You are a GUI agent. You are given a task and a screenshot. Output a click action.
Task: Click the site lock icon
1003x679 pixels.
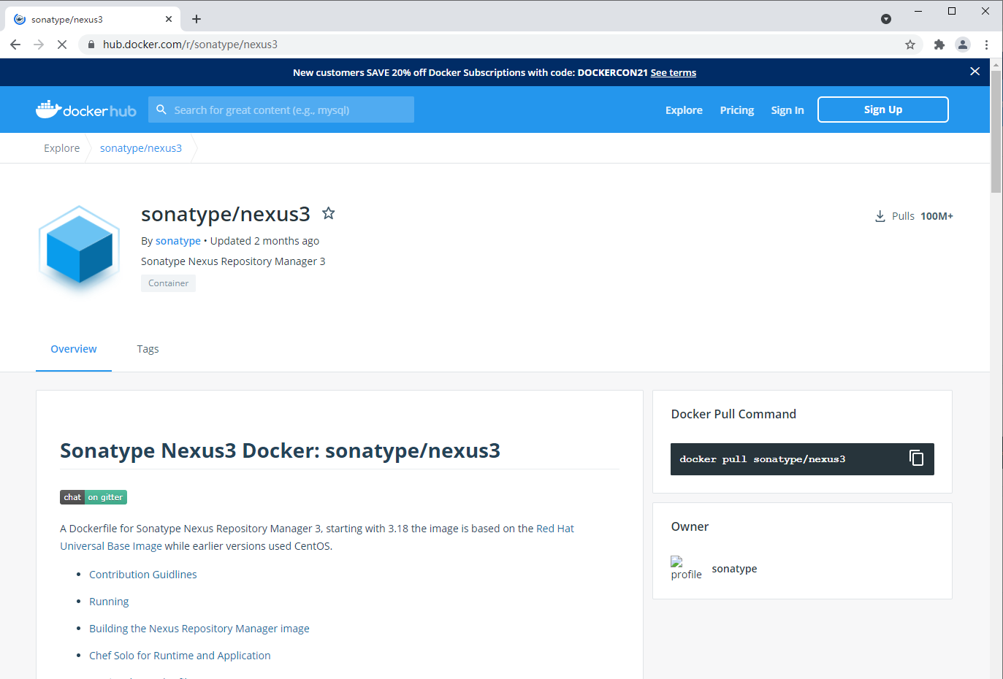click(91, 45)
